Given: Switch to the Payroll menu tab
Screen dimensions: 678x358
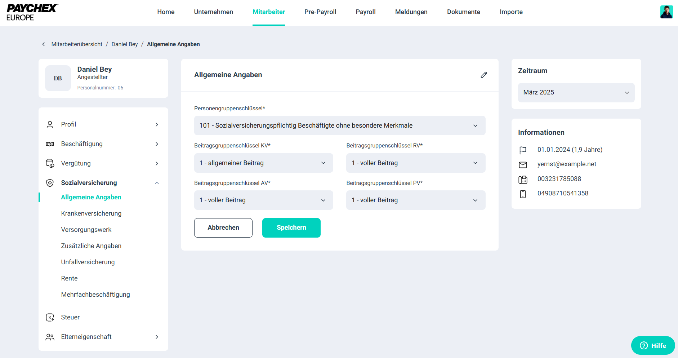Looking at the screenshot, I should pyautogui.click(x=365, y=12).
